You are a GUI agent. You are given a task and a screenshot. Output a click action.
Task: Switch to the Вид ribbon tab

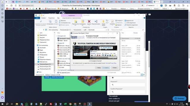coord(58,18)
